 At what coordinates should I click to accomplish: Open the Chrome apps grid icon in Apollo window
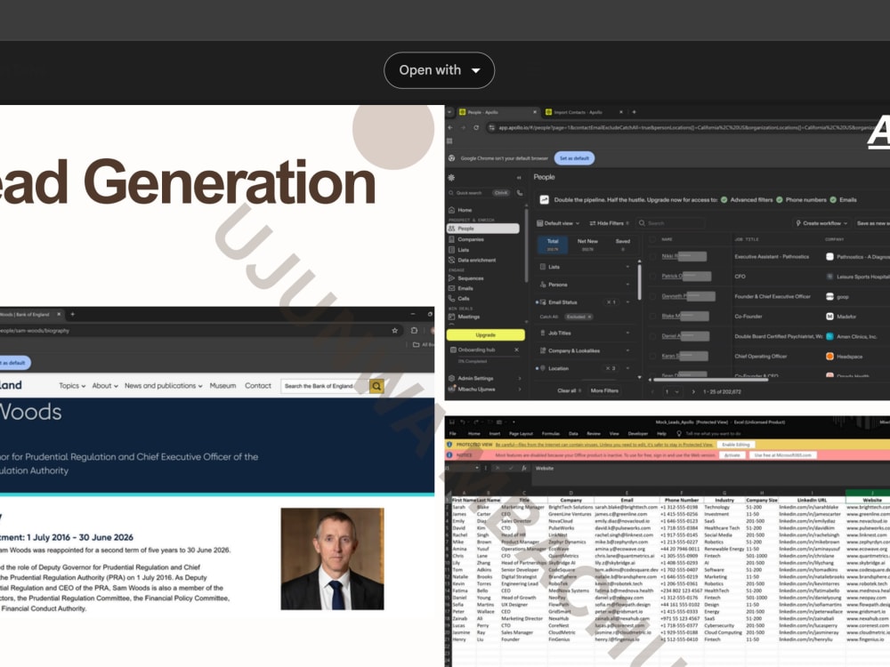click(449, 141)
